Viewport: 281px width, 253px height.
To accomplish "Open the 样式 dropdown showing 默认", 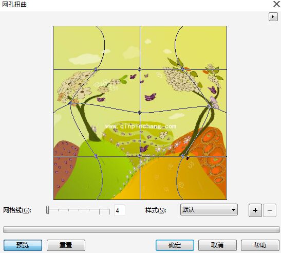I will [x=209, y=210].
